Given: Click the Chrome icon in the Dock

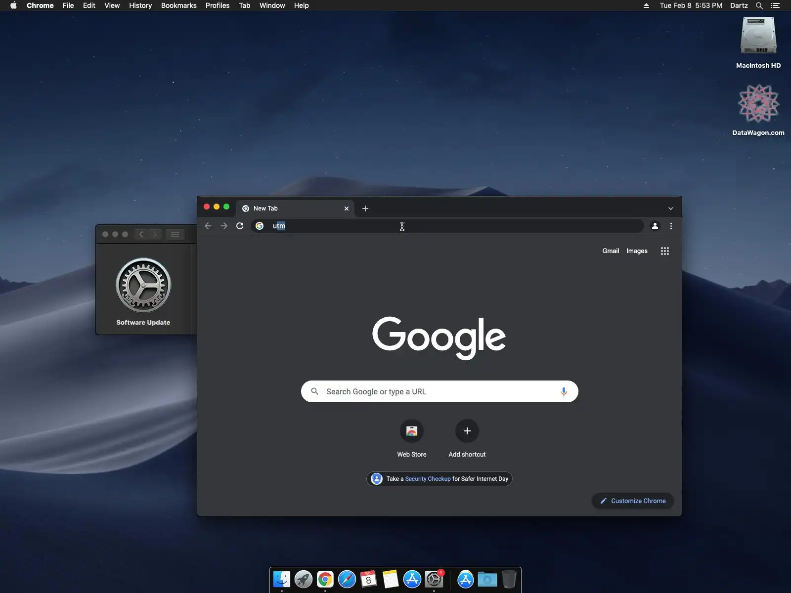Looking at the screenshot, I should [325, 579].
